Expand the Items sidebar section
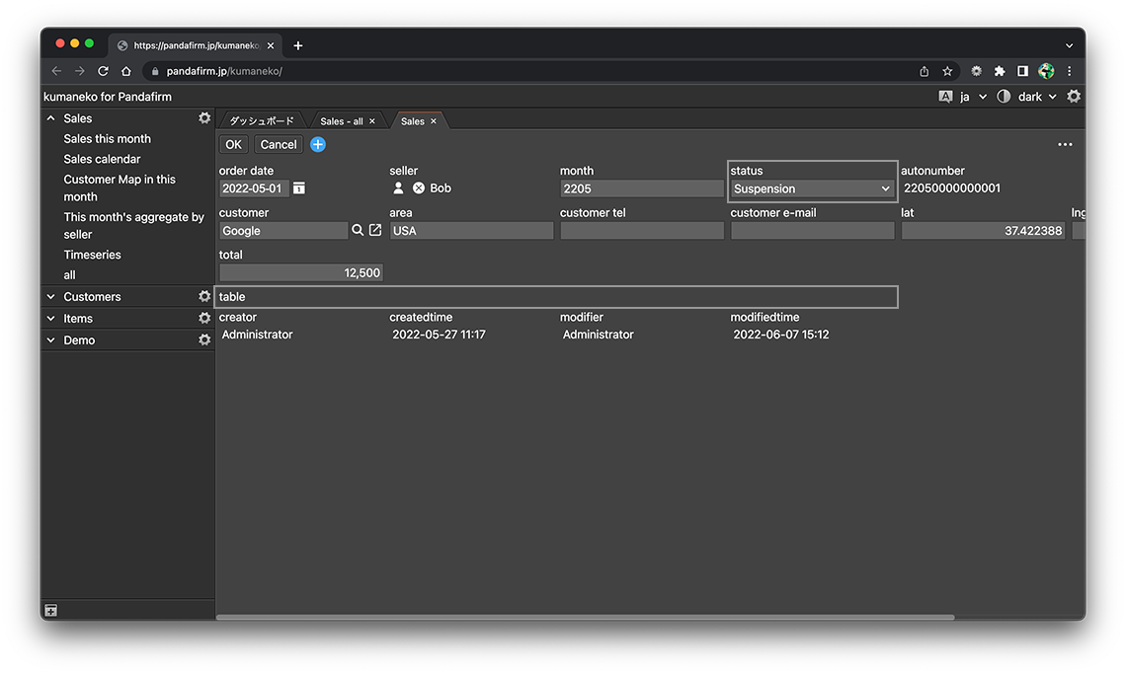 (x=51, y=319)
